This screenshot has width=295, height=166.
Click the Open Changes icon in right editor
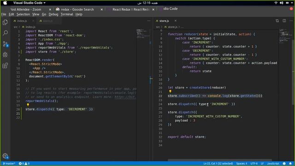coord(277,21)
